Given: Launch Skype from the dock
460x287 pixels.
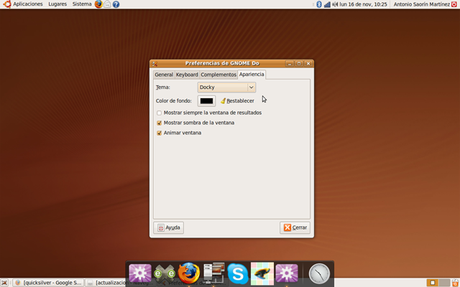Looking at the screenshot, I should pos(238,273).
